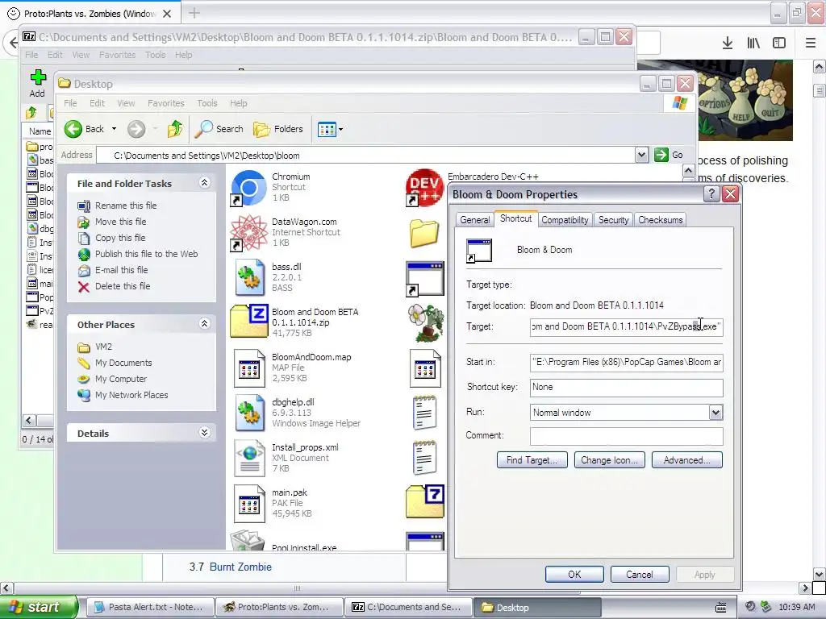This screenshot has height=619, width=826.
Task: Open the browser library icon
Action: [753, 44]
